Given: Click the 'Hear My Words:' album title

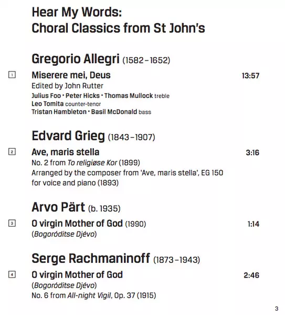Looking at the screenshot, I should coord(77,12).
